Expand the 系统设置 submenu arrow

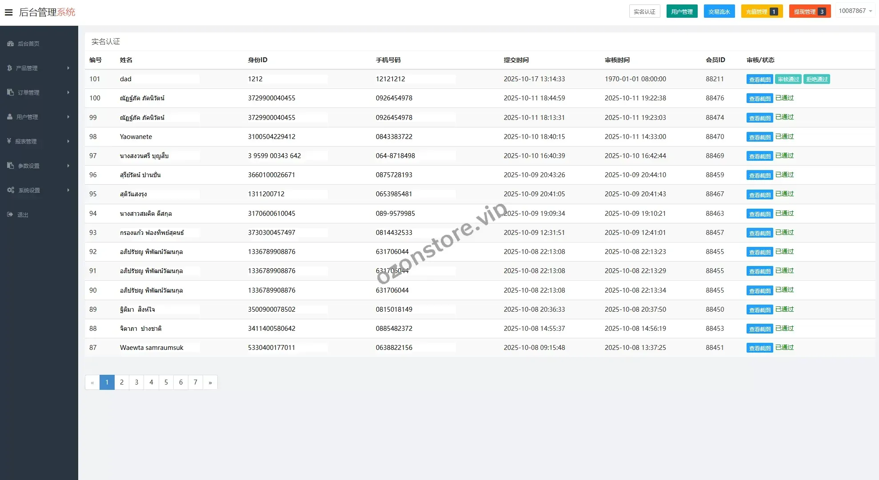[x=68, y=190]
